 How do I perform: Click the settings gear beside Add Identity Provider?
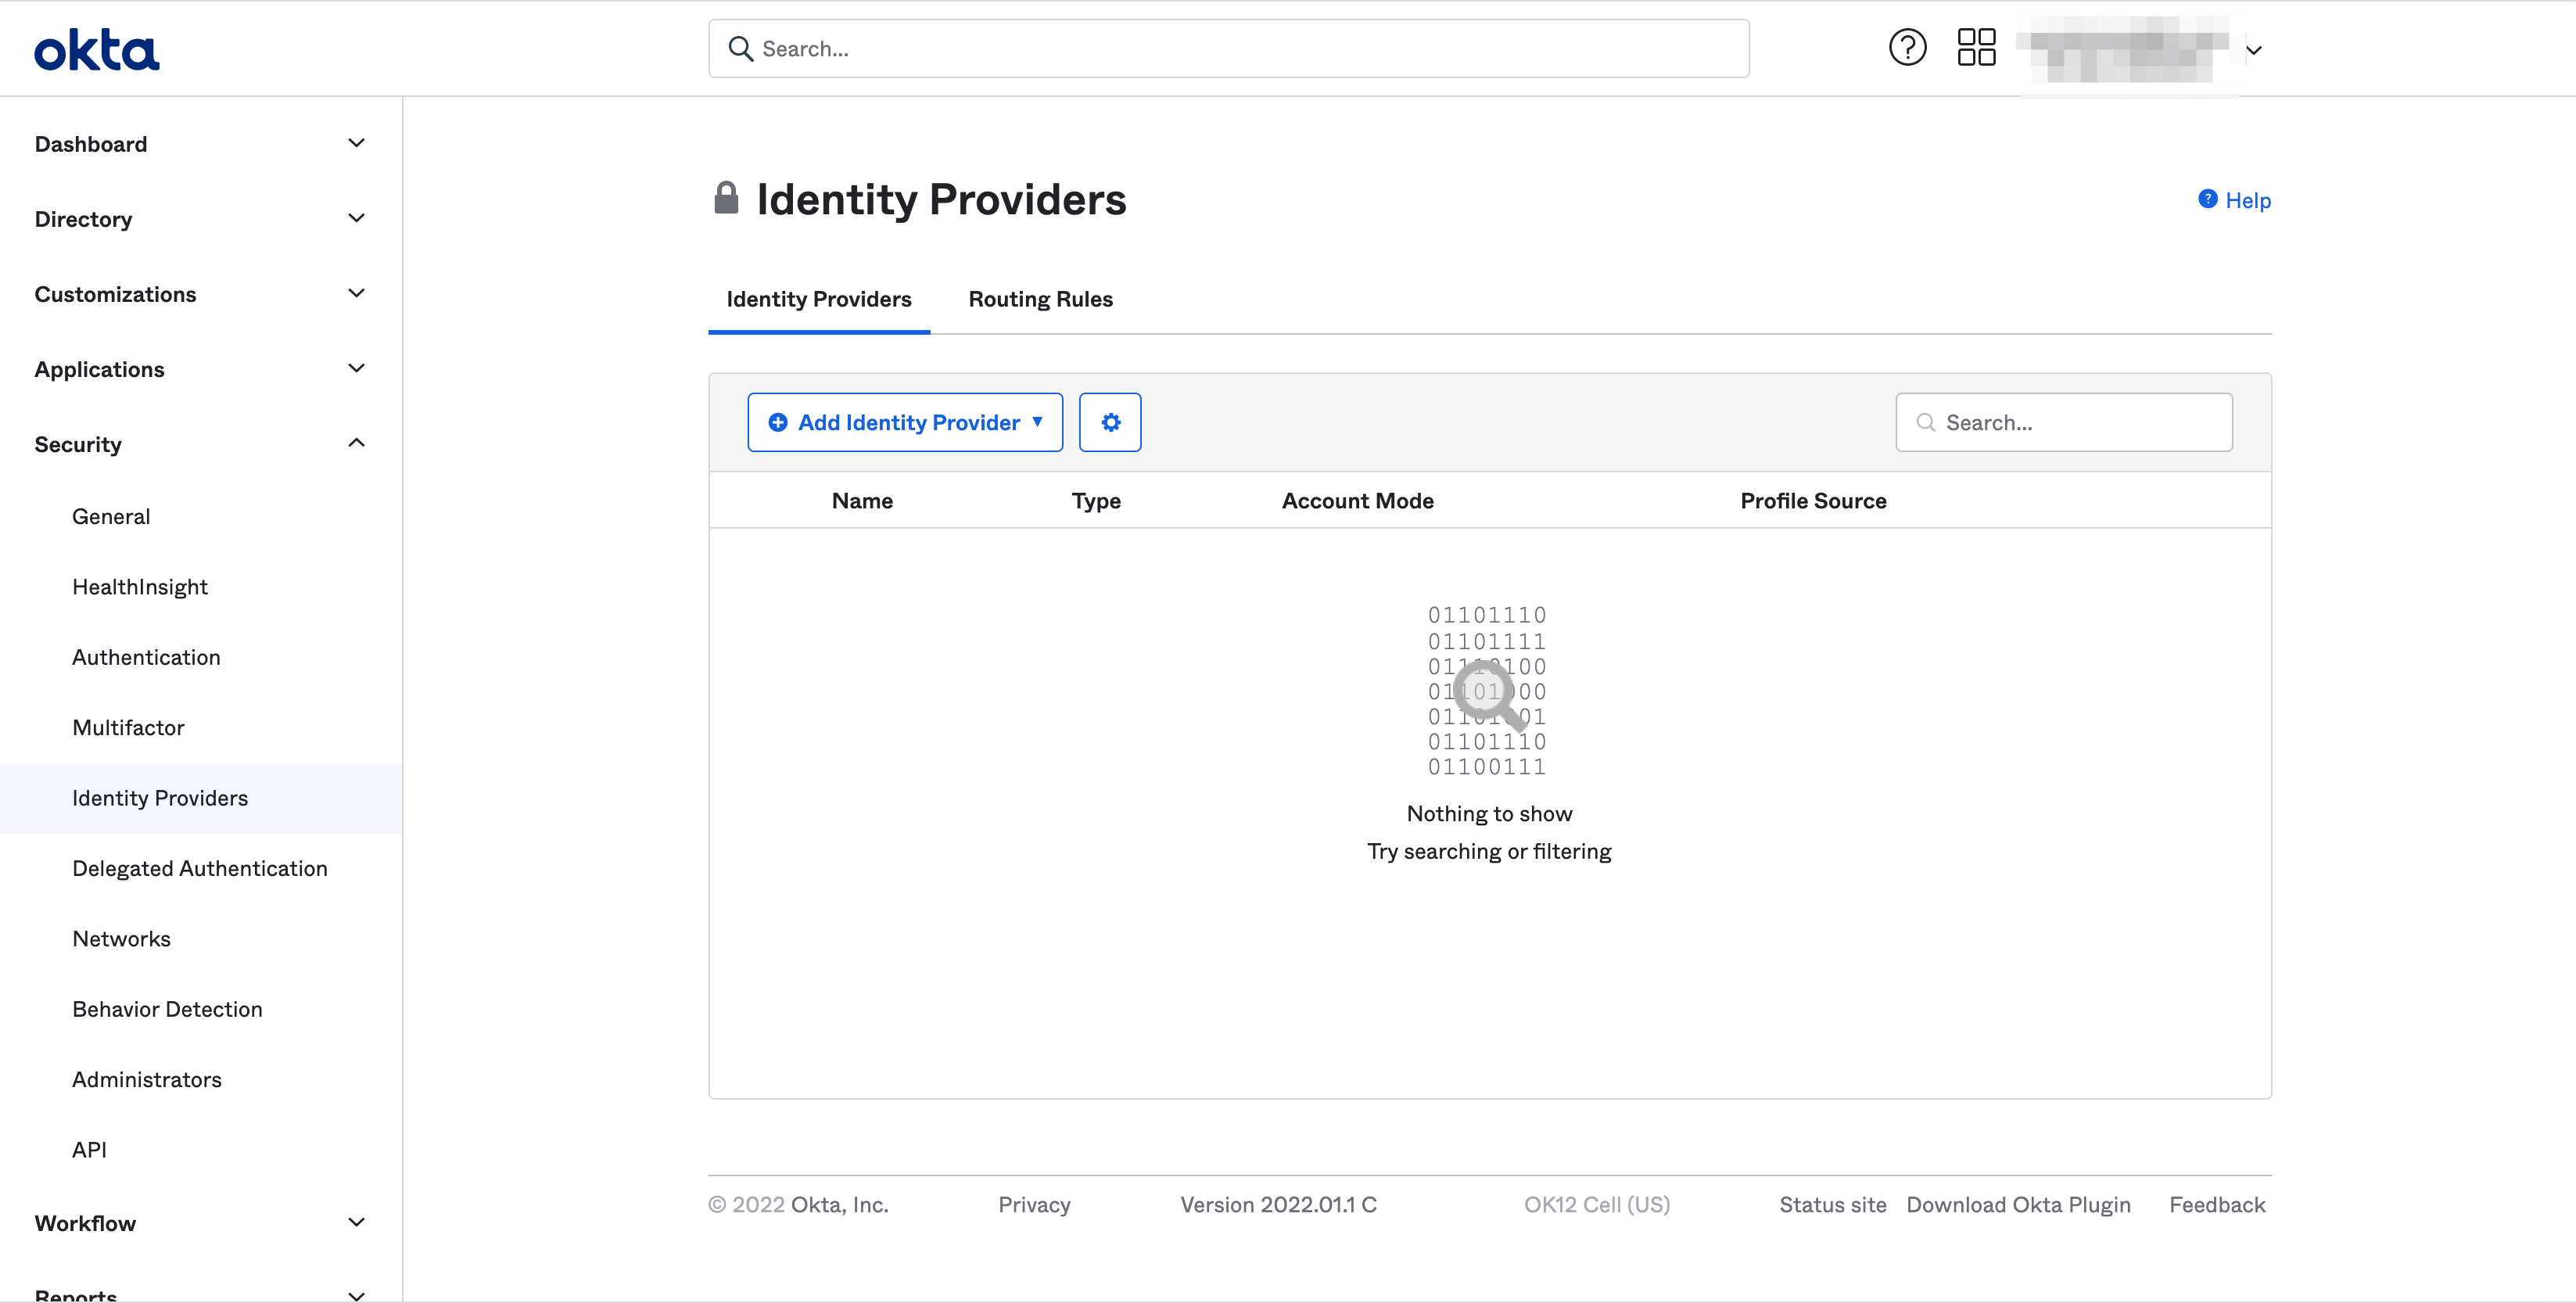coord(1110,421)
